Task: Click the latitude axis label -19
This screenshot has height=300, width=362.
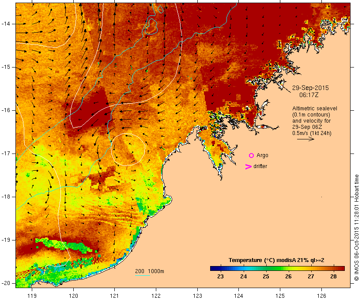Action: coord(6,240)
